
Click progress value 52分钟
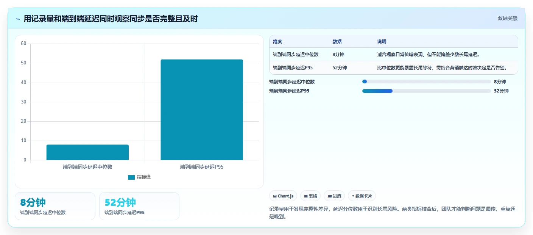[501, 91]
